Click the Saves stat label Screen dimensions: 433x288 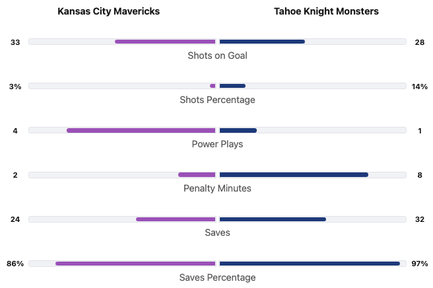coord(217,233)
